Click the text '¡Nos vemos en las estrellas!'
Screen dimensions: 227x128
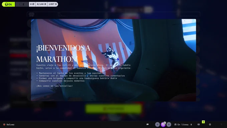click(54, 86)
